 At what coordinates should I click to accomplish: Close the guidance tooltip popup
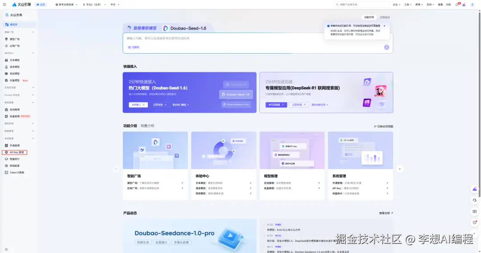tap(384, 26)
